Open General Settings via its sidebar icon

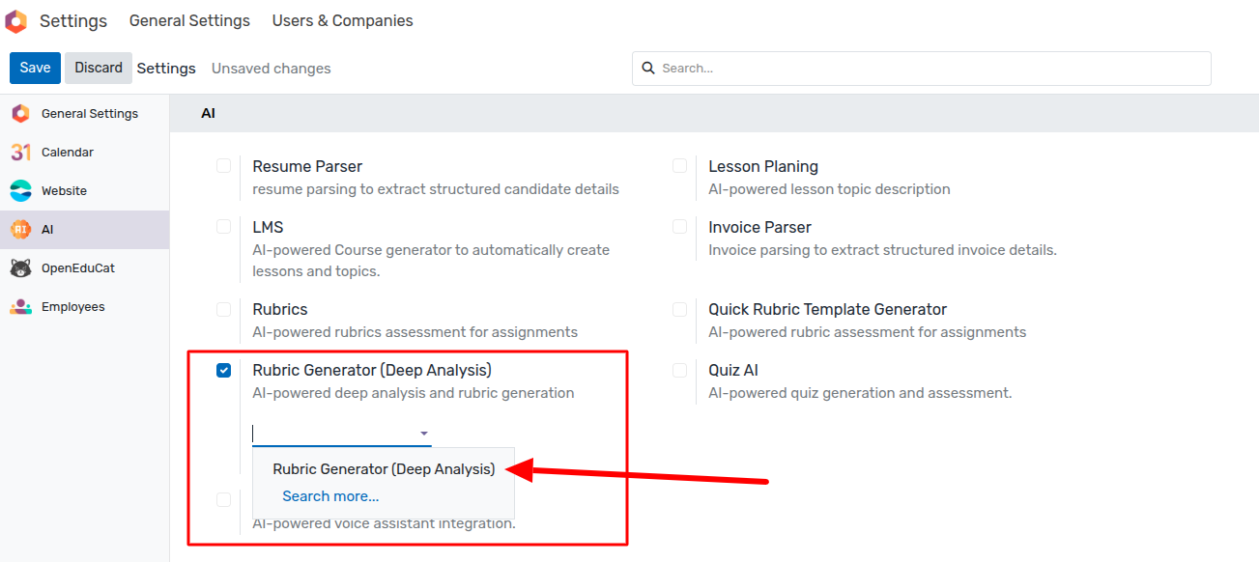coord(20,114)
